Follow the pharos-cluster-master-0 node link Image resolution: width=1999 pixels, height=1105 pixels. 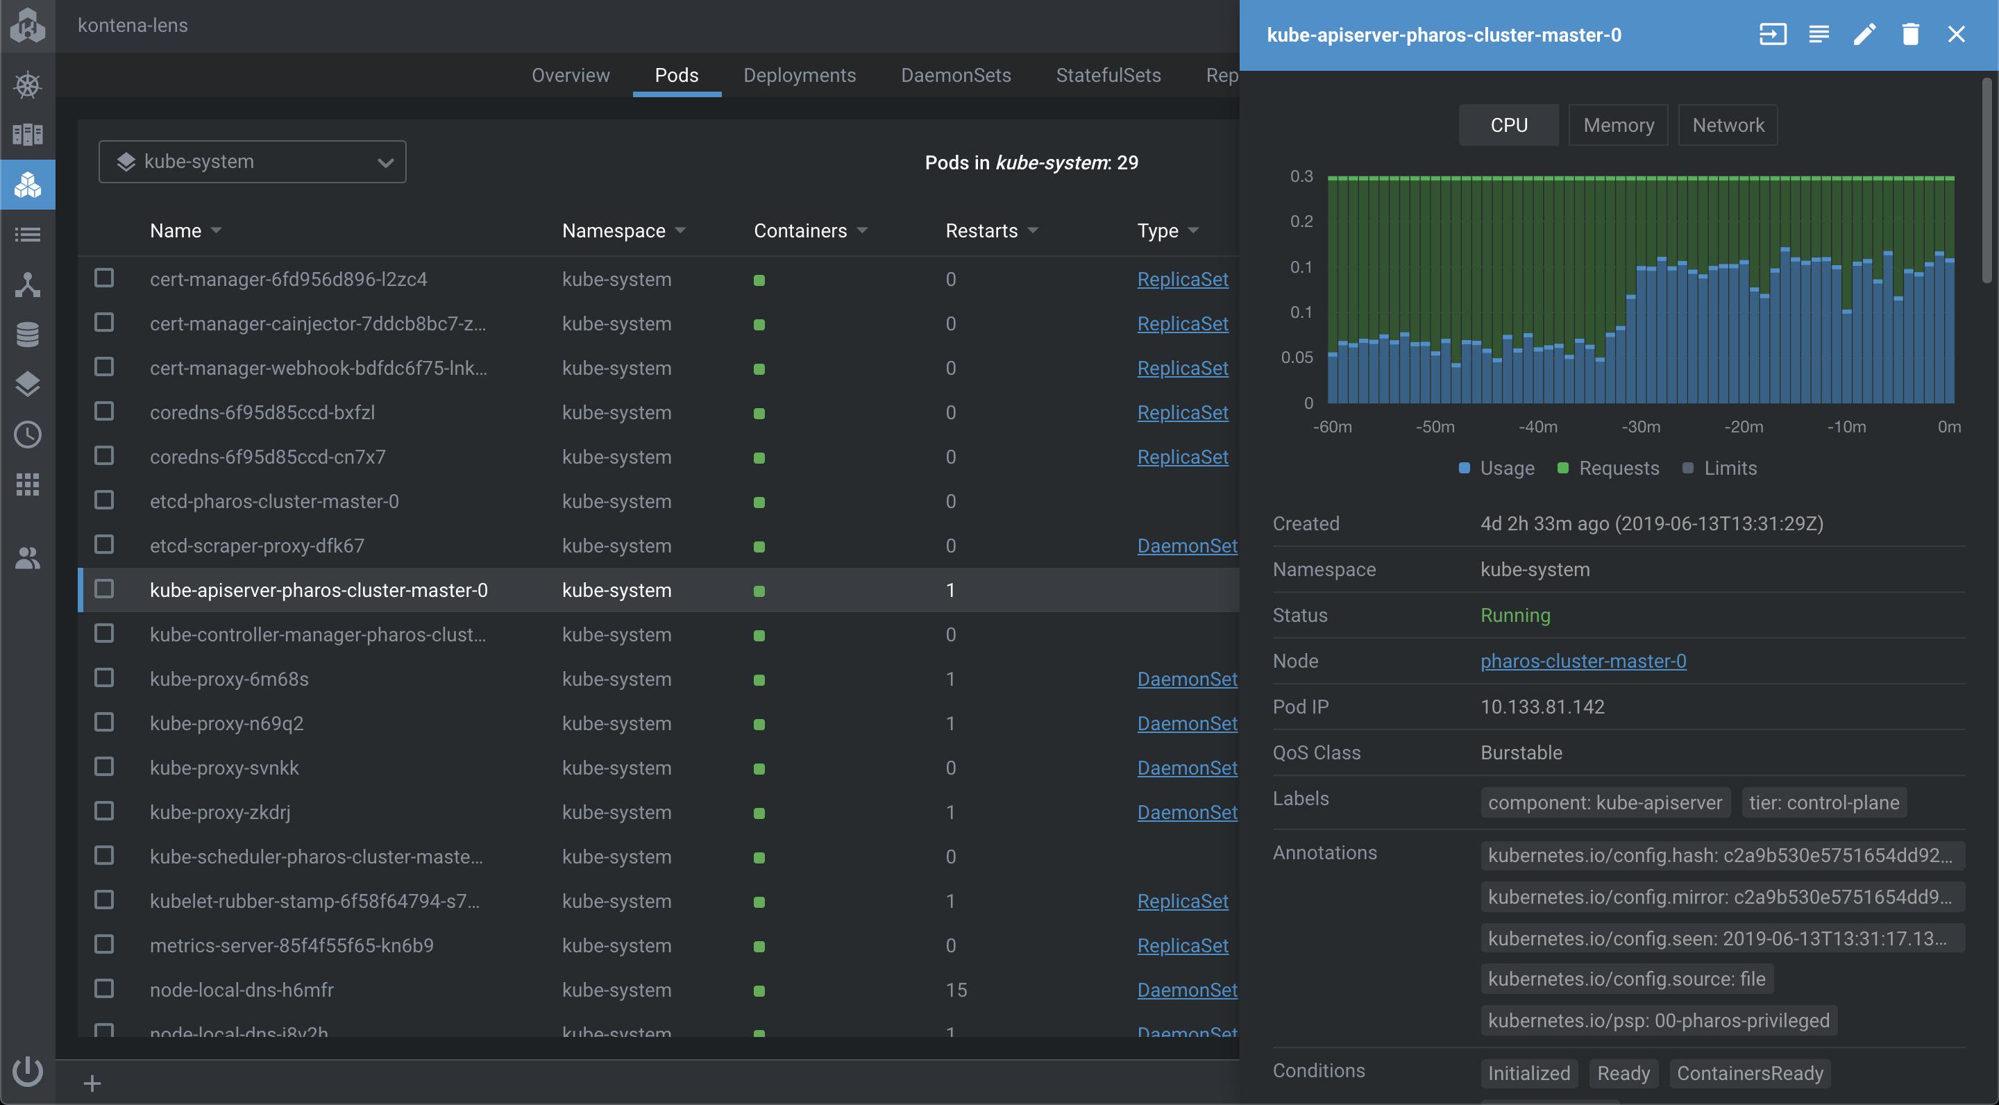1583,660
